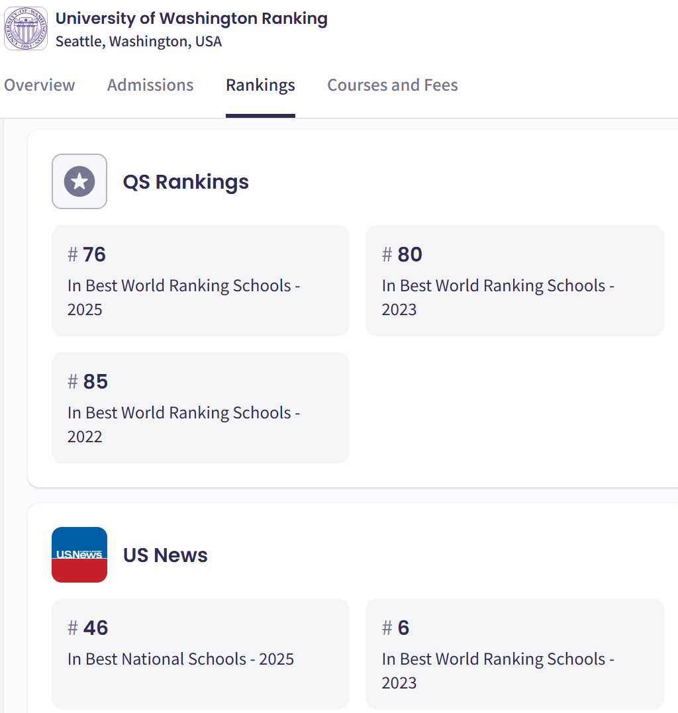Click the number 76 rank value
The width and height of the screenshot is (678, 713).
coord(94,254)
